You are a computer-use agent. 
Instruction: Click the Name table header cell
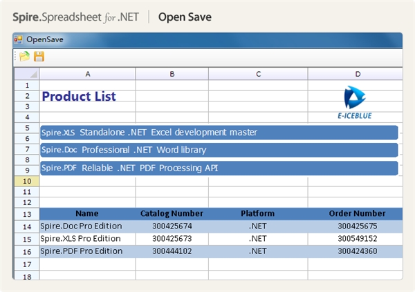tap(87, 213)
